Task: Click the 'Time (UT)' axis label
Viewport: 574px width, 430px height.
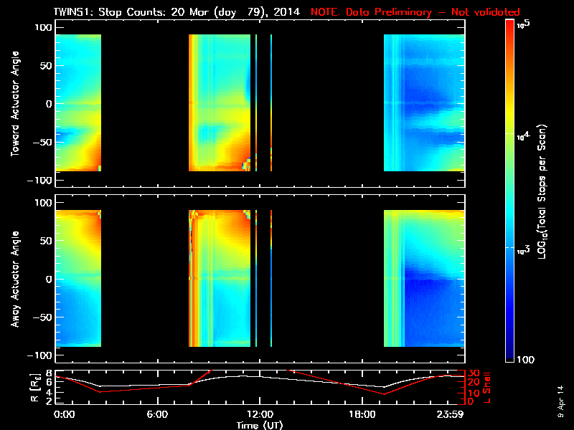Action: pos(259,425)
